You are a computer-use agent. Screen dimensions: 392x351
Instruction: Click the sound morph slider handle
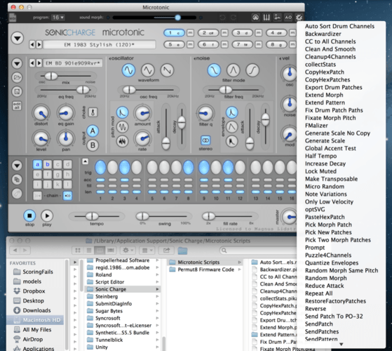(x=177, y=18)
